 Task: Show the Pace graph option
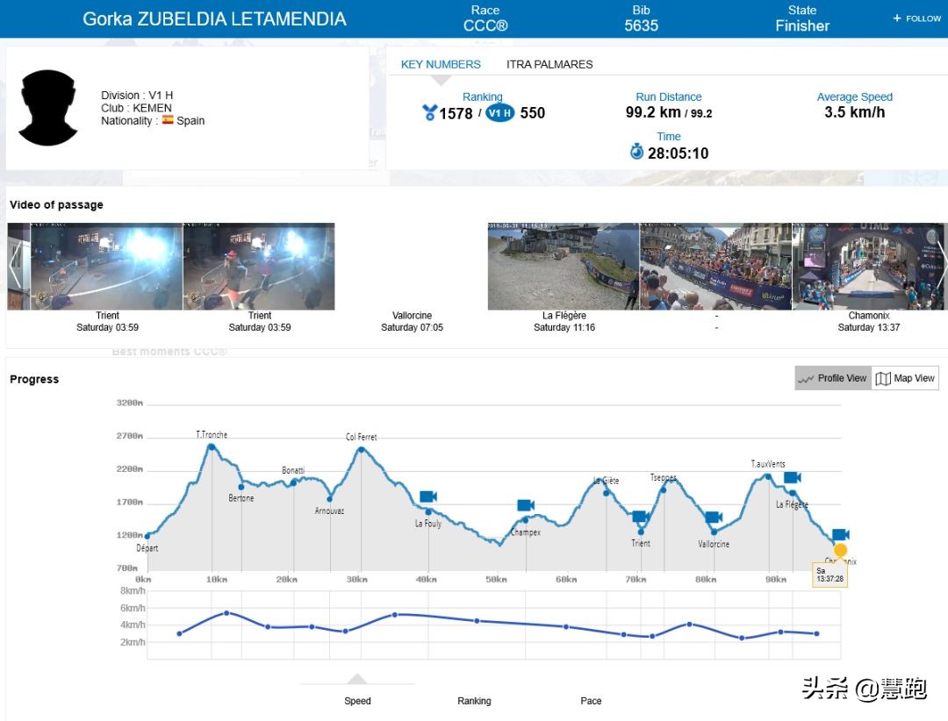click(591, 701)
